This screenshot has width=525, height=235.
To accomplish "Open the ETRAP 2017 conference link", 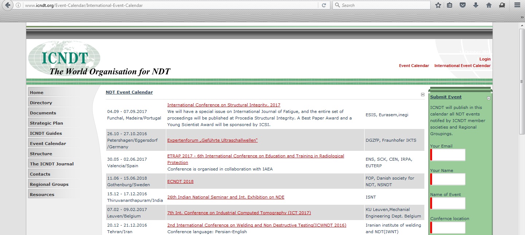I will (256, 159).
